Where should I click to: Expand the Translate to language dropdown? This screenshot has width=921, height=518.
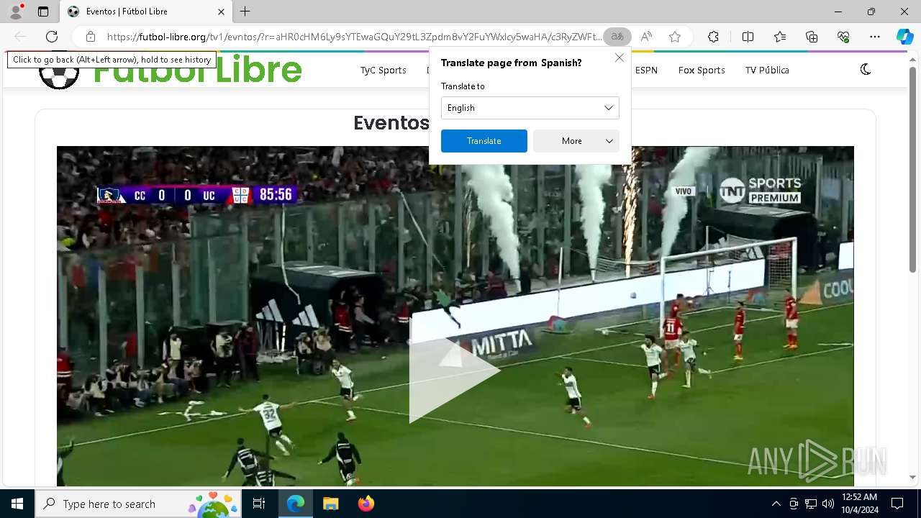tap(530, 108)
